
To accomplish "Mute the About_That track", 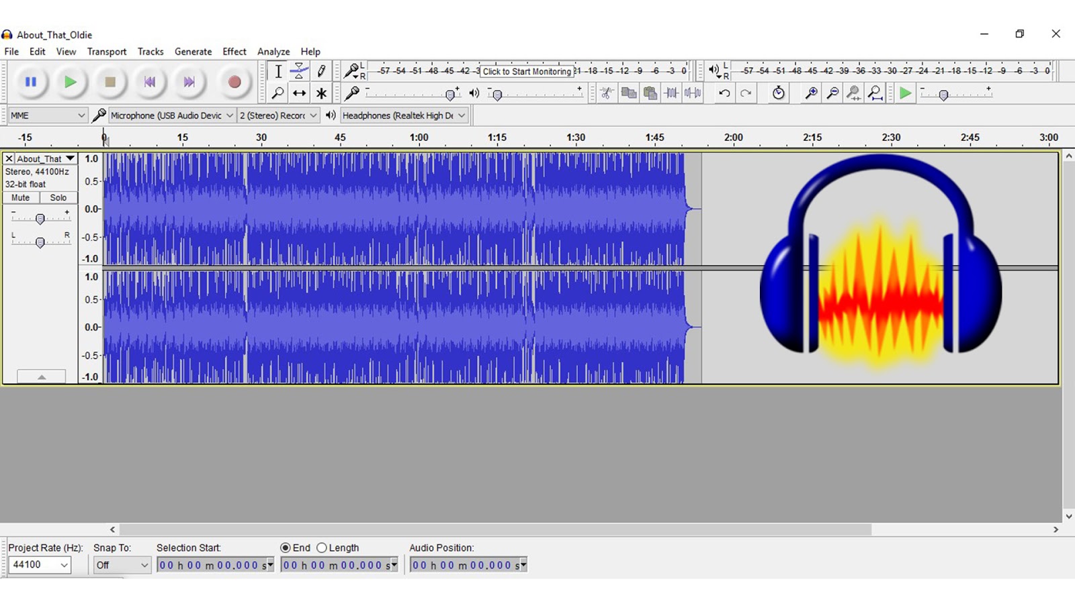I will tap(21, 198).
